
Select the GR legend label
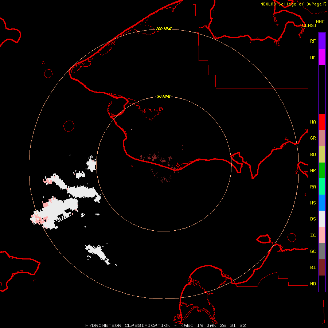pyautogui.click(x=313, y=138)
